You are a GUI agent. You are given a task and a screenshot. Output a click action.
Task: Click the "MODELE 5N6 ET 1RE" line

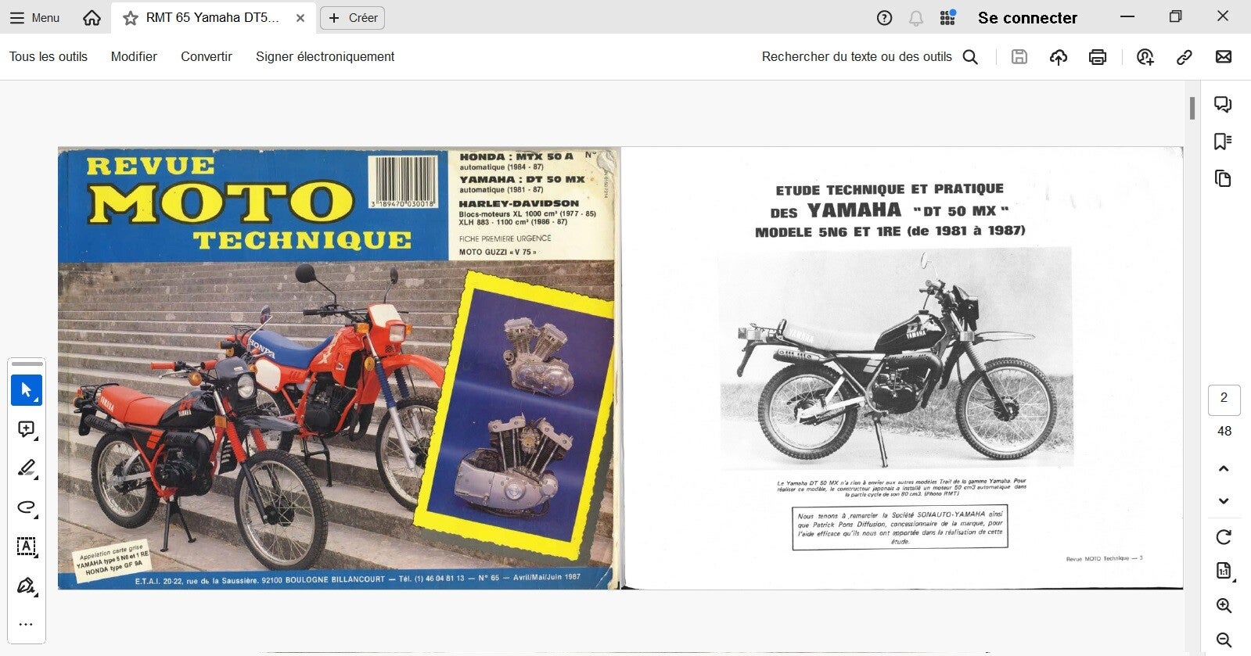[890, 231]
